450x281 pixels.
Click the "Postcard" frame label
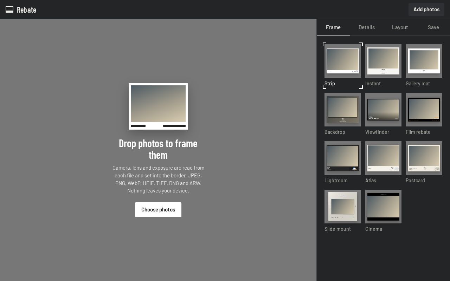tap(415, 181)
